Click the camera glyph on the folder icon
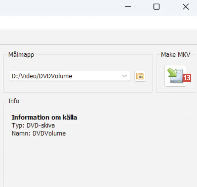197x187 pixels. [141, 77]
